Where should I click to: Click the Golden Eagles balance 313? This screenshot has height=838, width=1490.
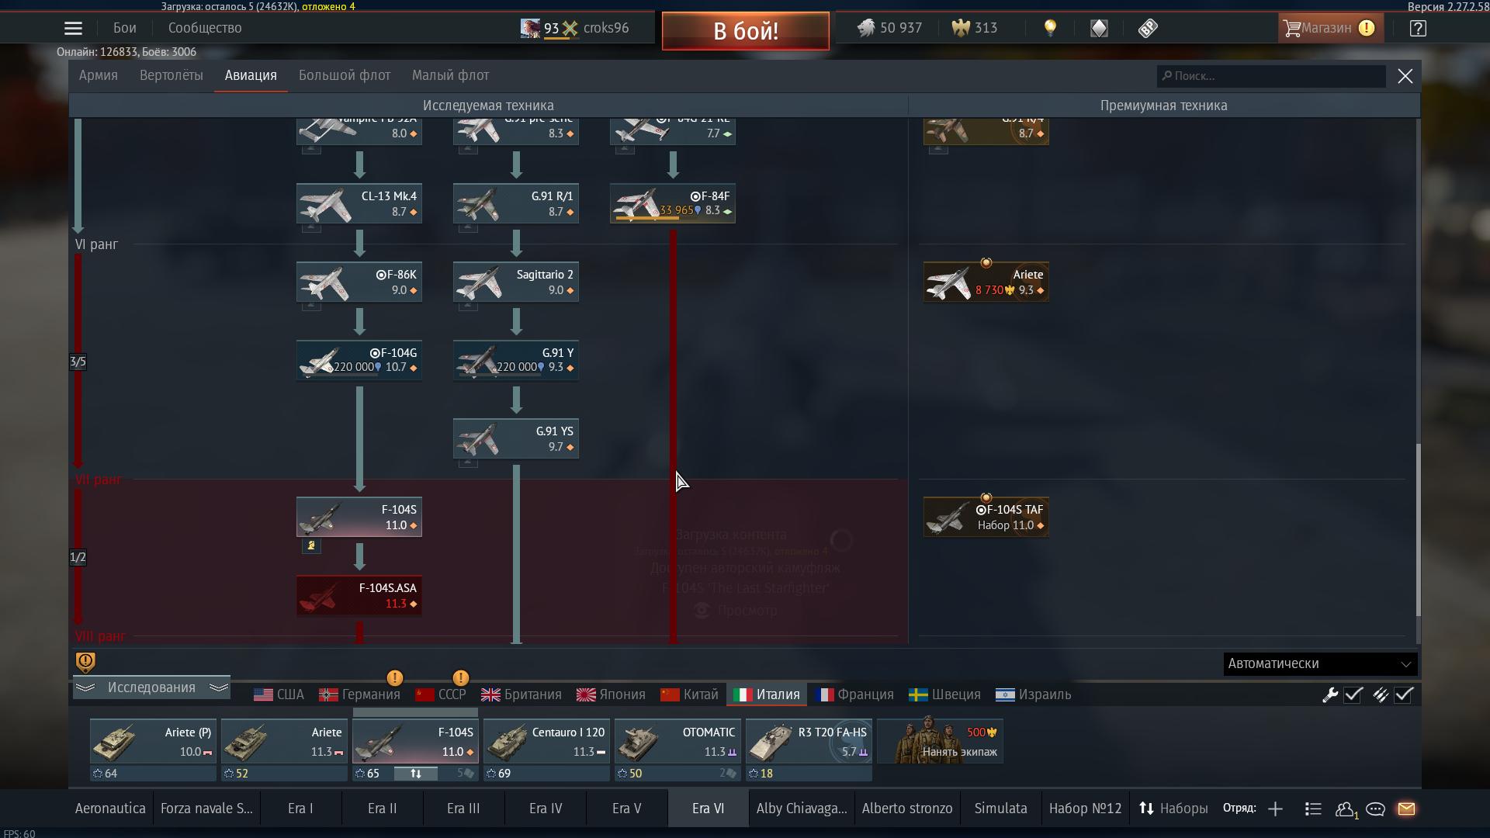click(x=975, y=28)
